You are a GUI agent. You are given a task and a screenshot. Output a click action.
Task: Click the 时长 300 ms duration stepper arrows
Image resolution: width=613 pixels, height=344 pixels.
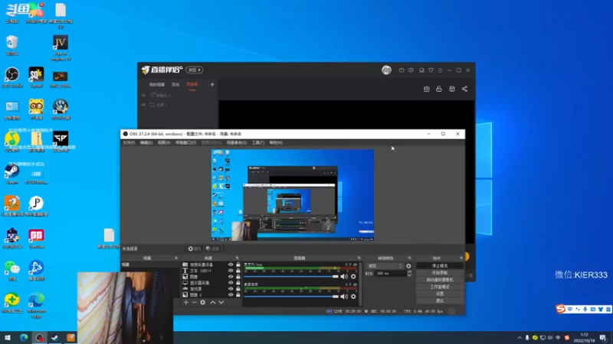tap(409, 274)
